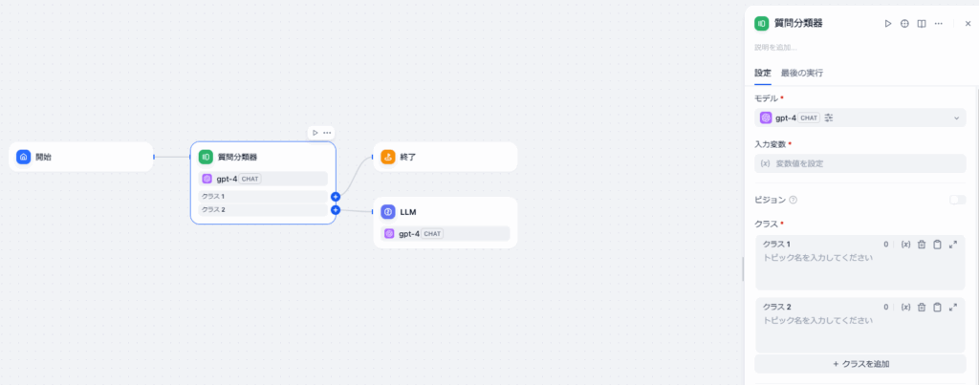The height and width of the screenshot is (385, 979).
Task: Click the crosshair locate icon in panel header
Action: click(x=904, y=23)
